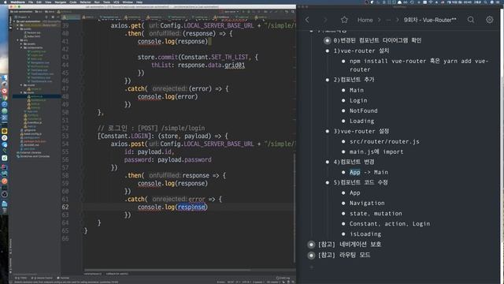504x284 pixels.
Task: Select the 'state, mutation' note item
Action: tap(376, 214)
